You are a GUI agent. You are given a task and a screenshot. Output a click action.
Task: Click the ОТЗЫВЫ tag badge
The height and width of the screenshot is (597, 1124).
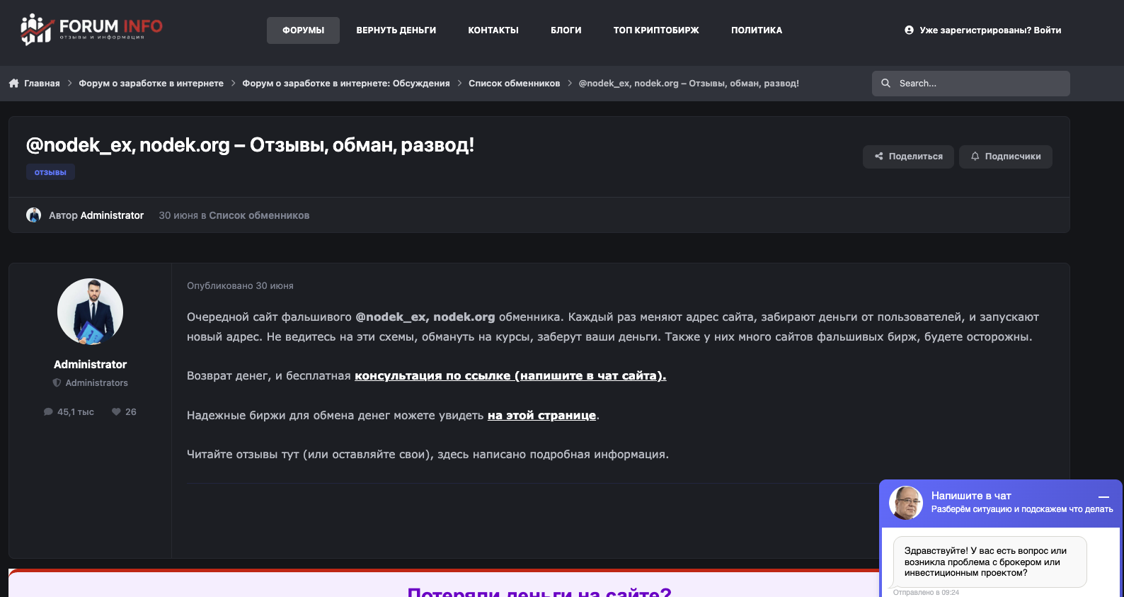pos(50,172)
